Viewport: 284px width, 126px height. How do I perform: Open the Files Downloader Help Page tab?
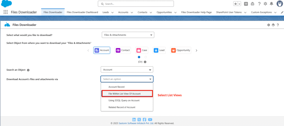[x=196, y=12]
